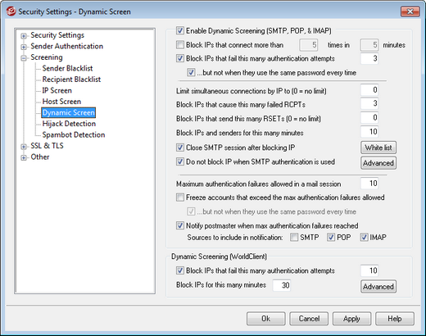Click the Apply button

[351, 319]
